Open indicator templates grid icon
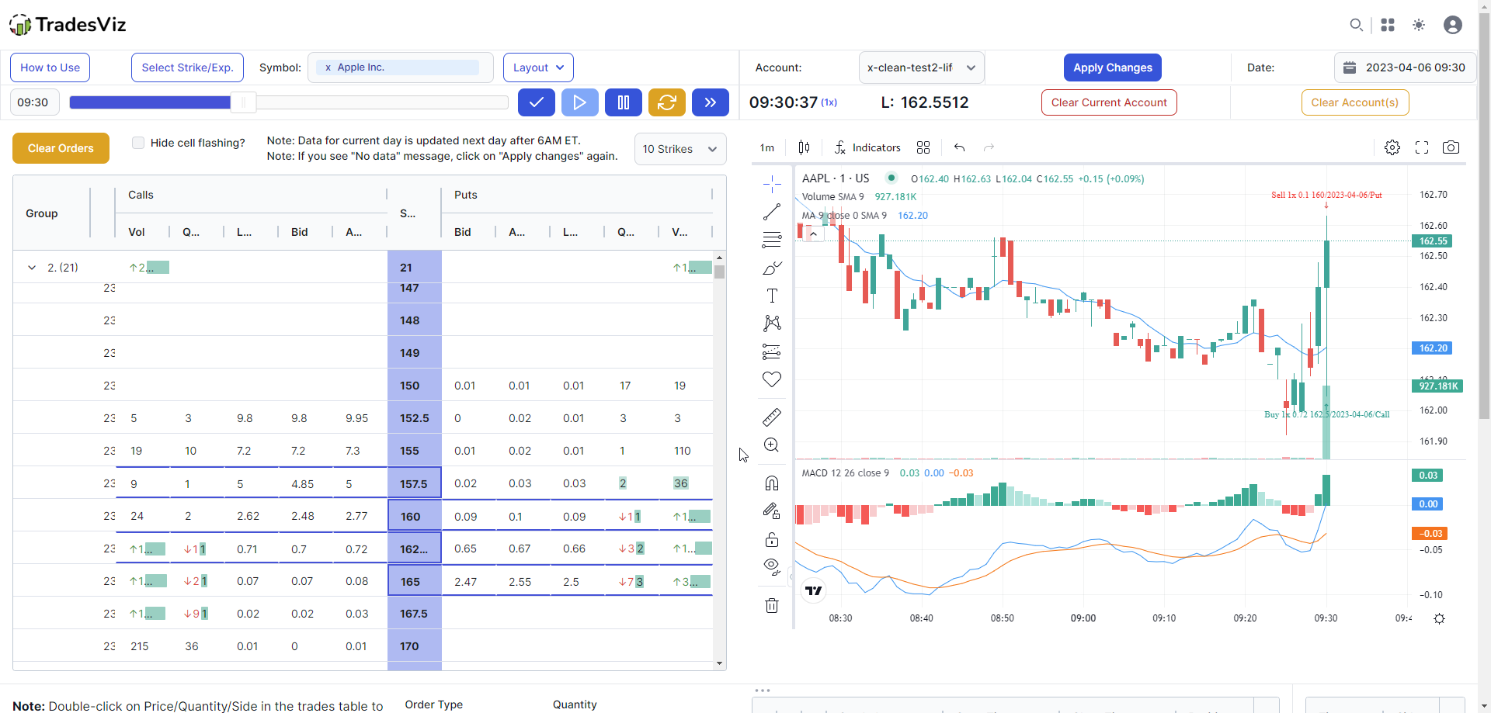Screen dimensions: 1491x713 pyautogui.click(x=923, y=147)
